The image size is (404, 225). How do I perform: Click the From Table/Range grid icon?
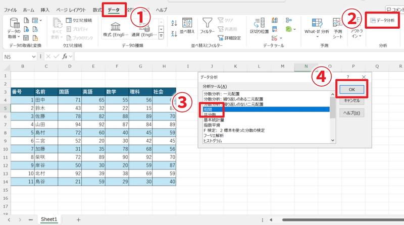26,38
